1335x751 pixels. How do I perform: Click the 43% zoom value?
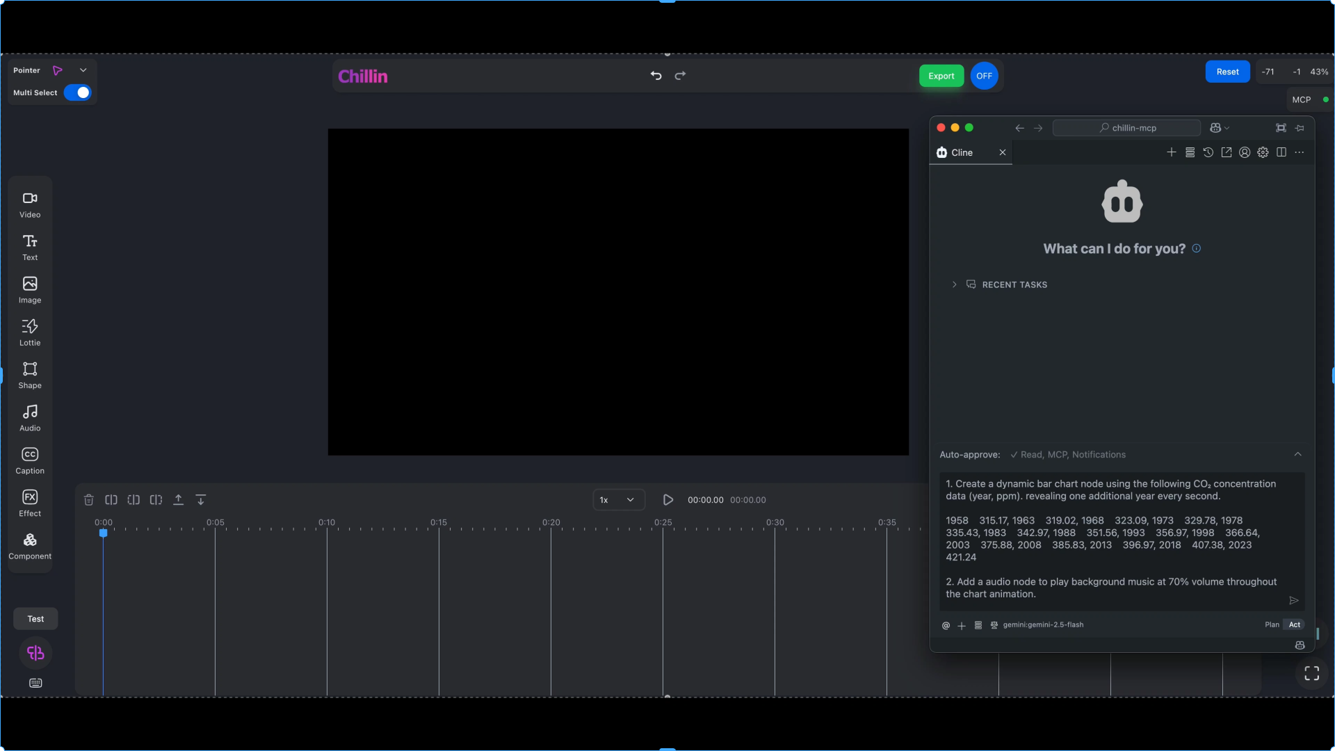tap(1319, 72)
